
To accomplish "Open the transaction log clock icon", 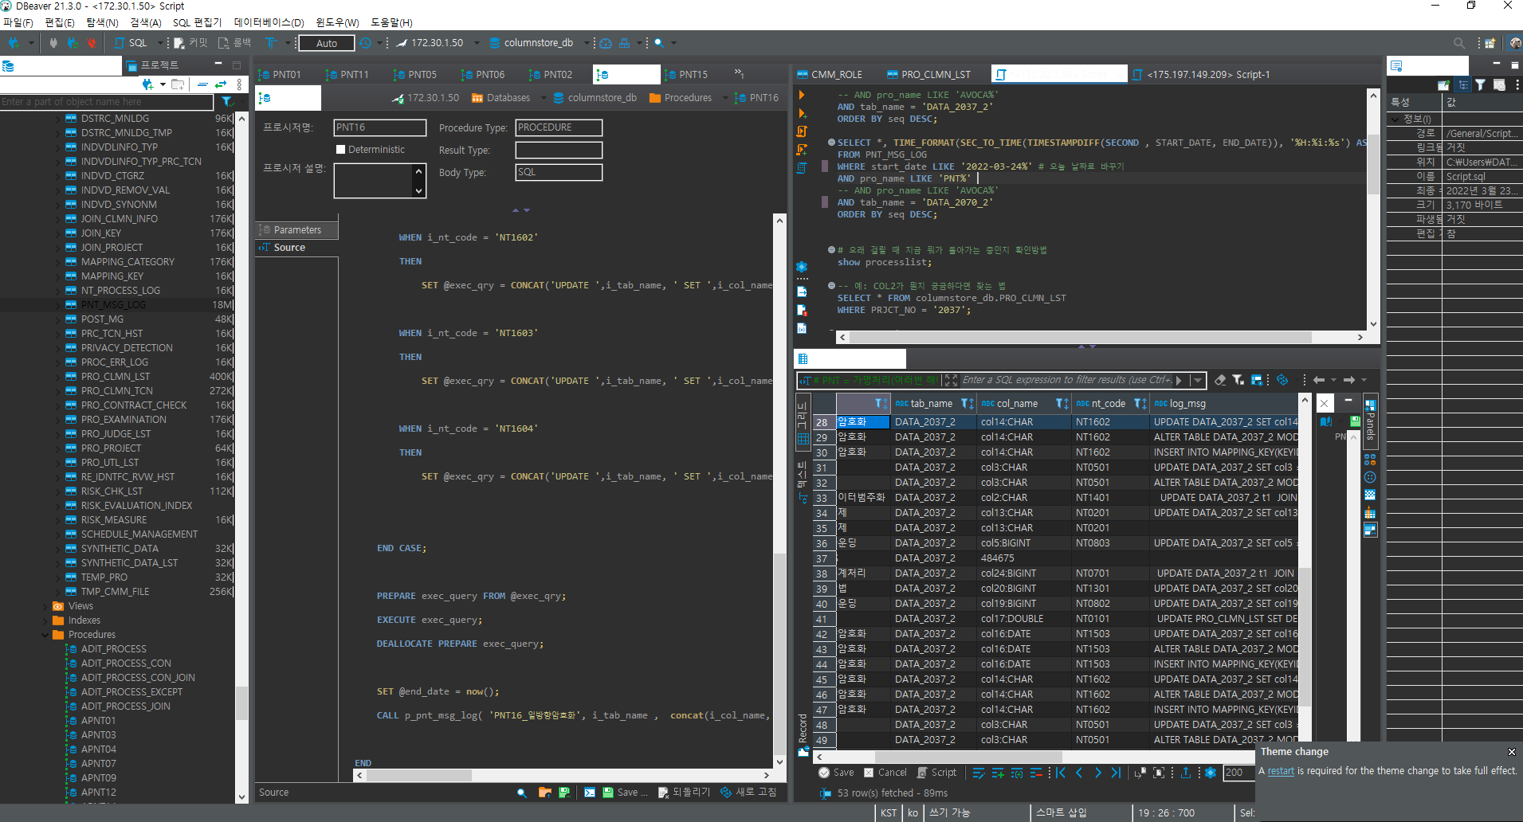I will [365, 43].
